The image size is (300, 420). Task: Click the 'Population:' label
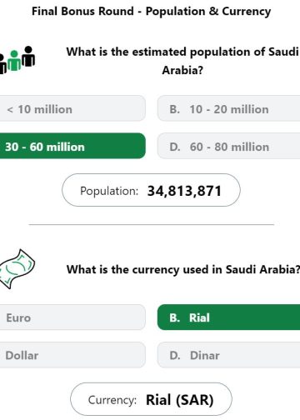(x=109, y=192)
